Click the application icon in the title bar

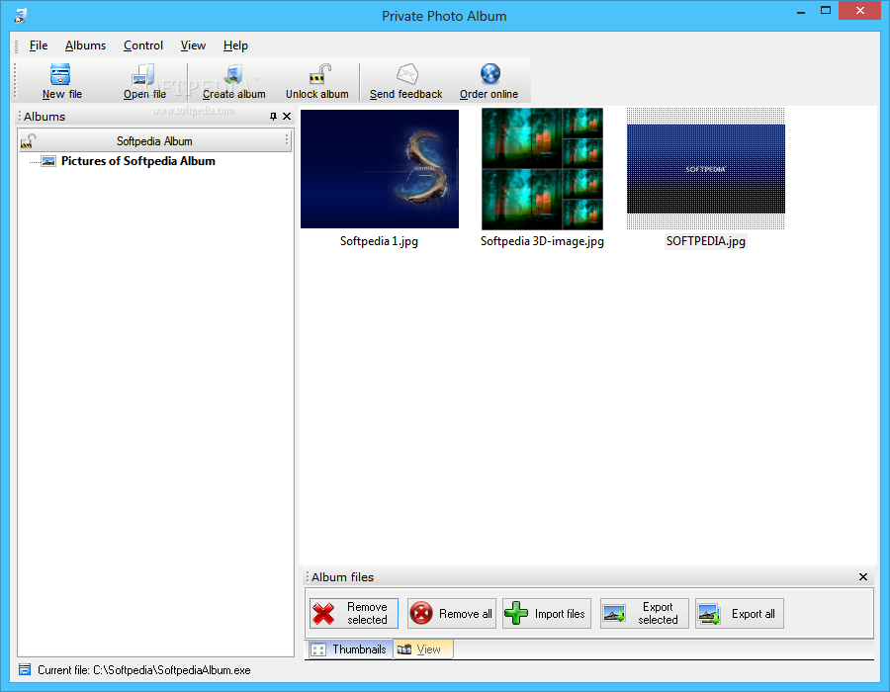tap(21, 16)
